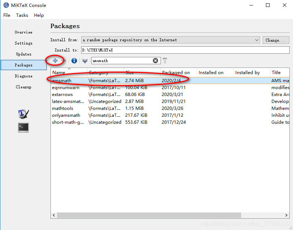Viewport: 293px width, 230px height.
Task: Select the latex-amsmat... package row
Action: point(170,101)
